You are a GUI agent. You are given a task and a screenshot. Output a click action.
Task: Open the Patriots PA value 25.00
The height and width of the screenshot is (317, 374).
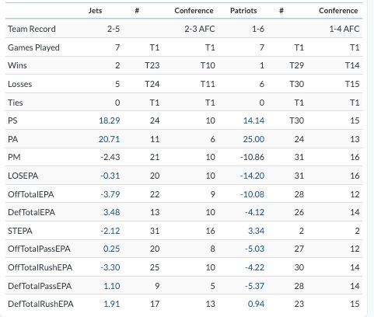pyautogui.click(x=253, y=139)
